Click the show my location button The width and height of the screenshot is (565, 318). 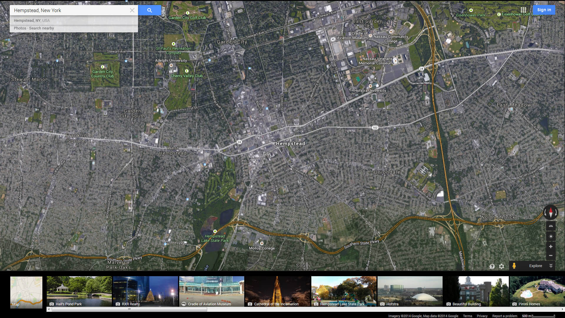pyautogui.click(x=551, y=236)
